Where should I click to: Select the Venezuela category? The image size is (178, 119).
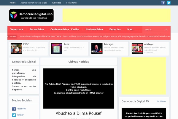coord(17,29)
